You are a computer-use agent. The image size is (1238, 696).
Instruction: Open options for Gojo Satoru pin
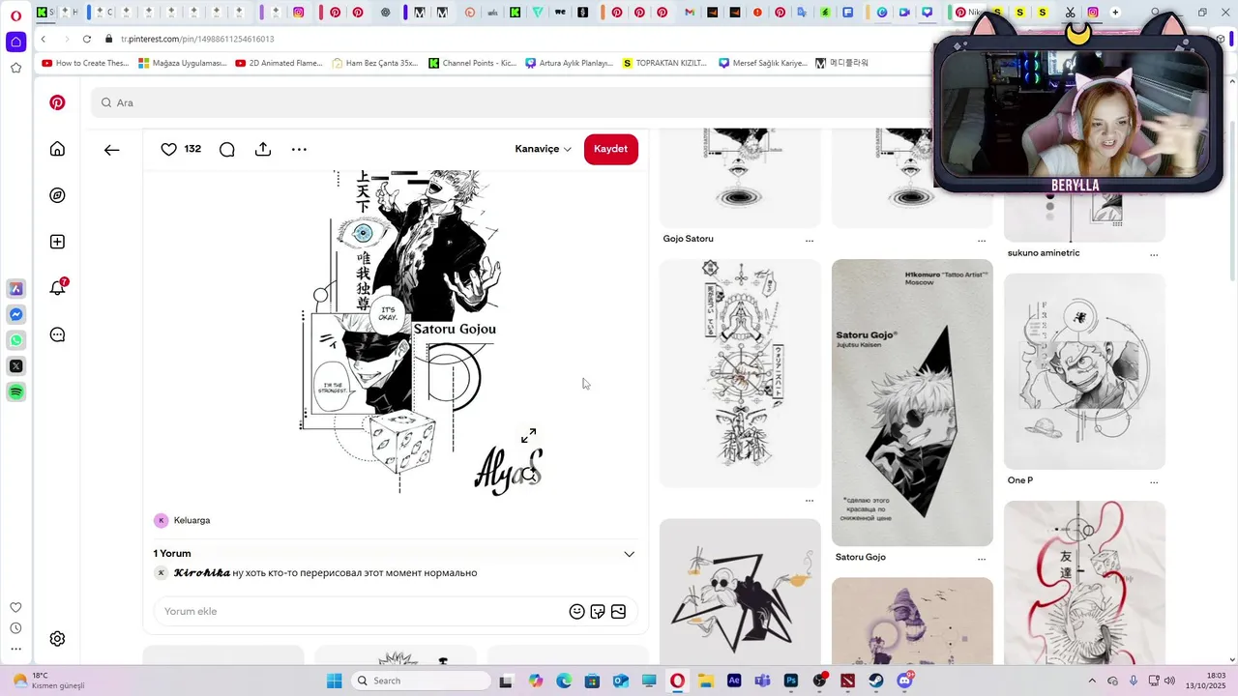[x=810, y=241]
